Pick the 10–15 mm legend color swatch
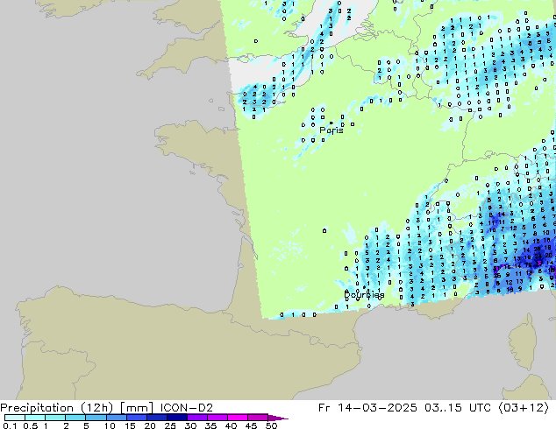 (x=117, y=418)
